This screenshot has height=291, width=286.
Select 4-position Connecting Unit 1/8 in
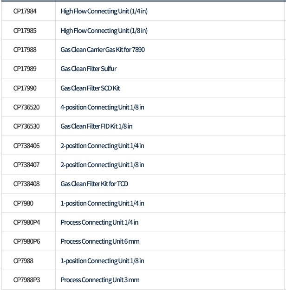[x=102, y=107]
